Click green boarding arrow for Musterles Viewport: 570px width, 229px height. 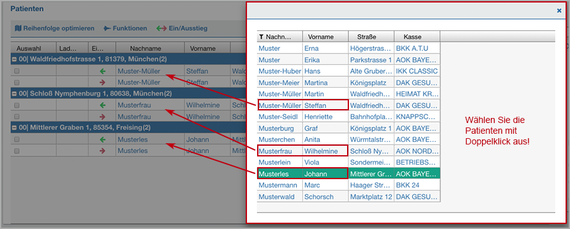[x=102, y=139]
